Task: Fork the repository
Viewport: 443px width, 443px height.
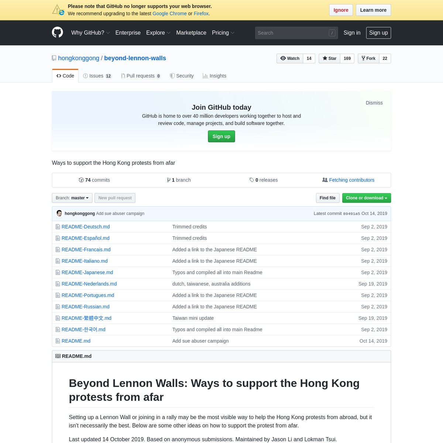Action: point(368,58)
